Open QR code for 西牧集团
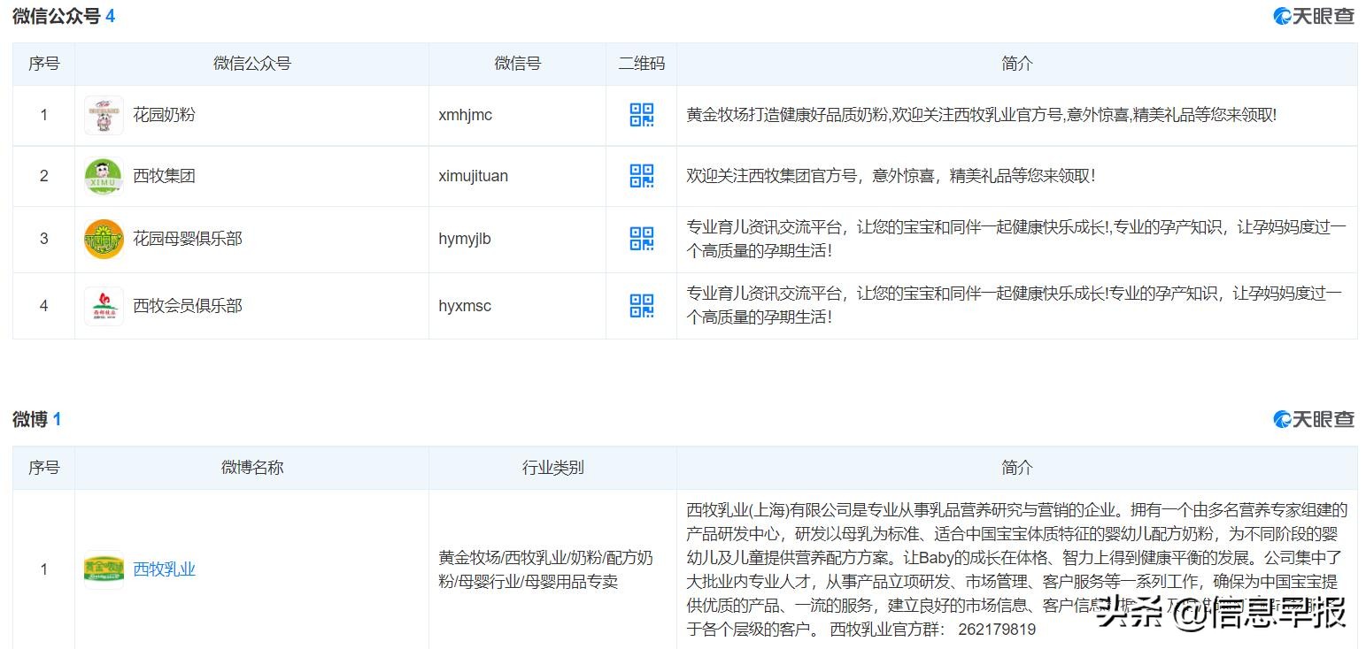The height and width of the screenshot is (649, 1366). click(641, 176)
